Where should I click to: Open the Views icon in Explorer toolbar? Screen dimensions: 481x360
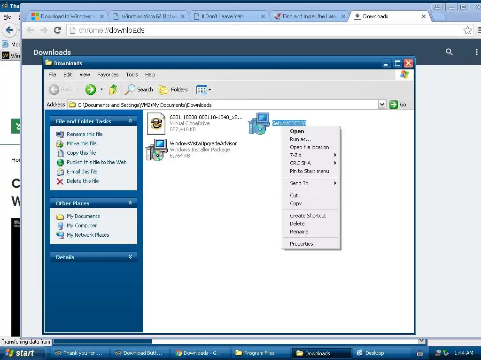[x=202, y=90]
